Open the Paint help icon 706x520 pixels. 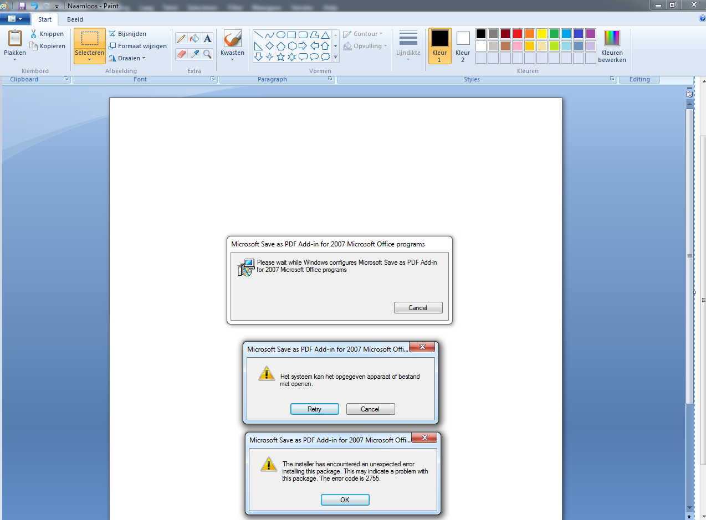[x=702, y=19]
